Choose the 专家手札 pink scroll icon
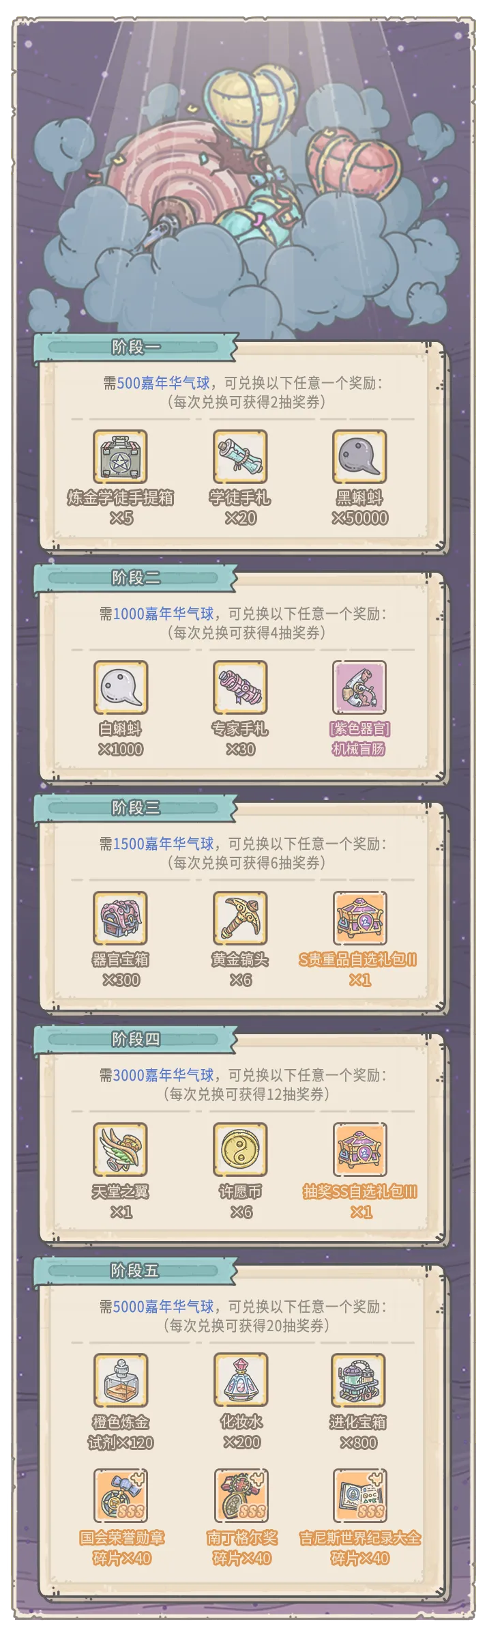Image resolution: width=487 pixels, height=1637 pixels. click(240, 687)
